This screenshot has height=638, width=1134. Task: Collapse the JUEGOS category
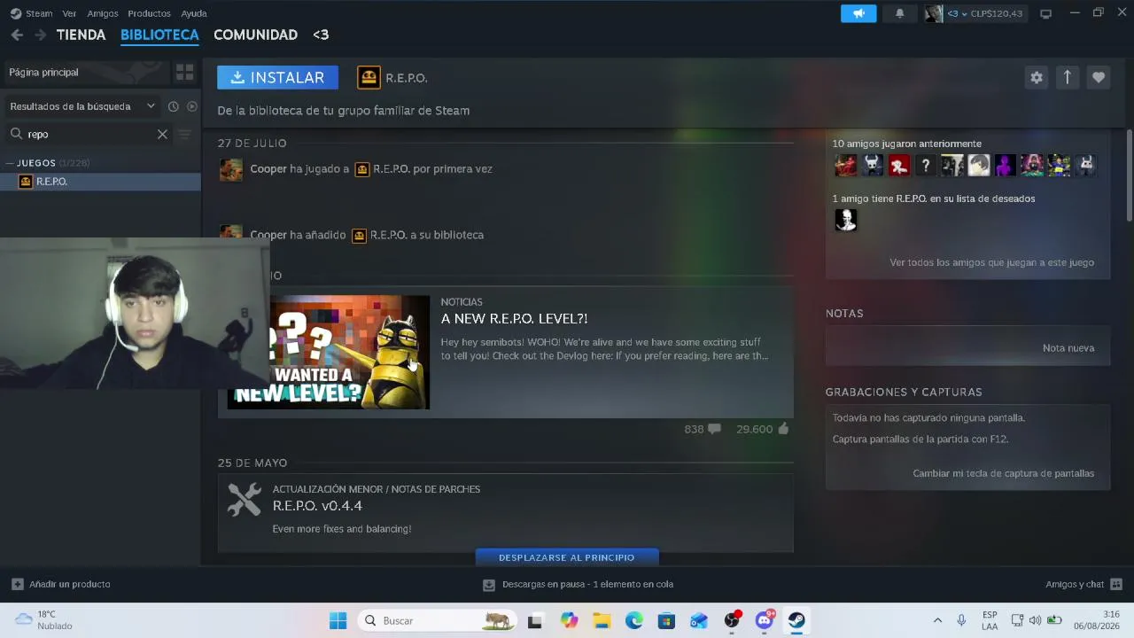10,163
